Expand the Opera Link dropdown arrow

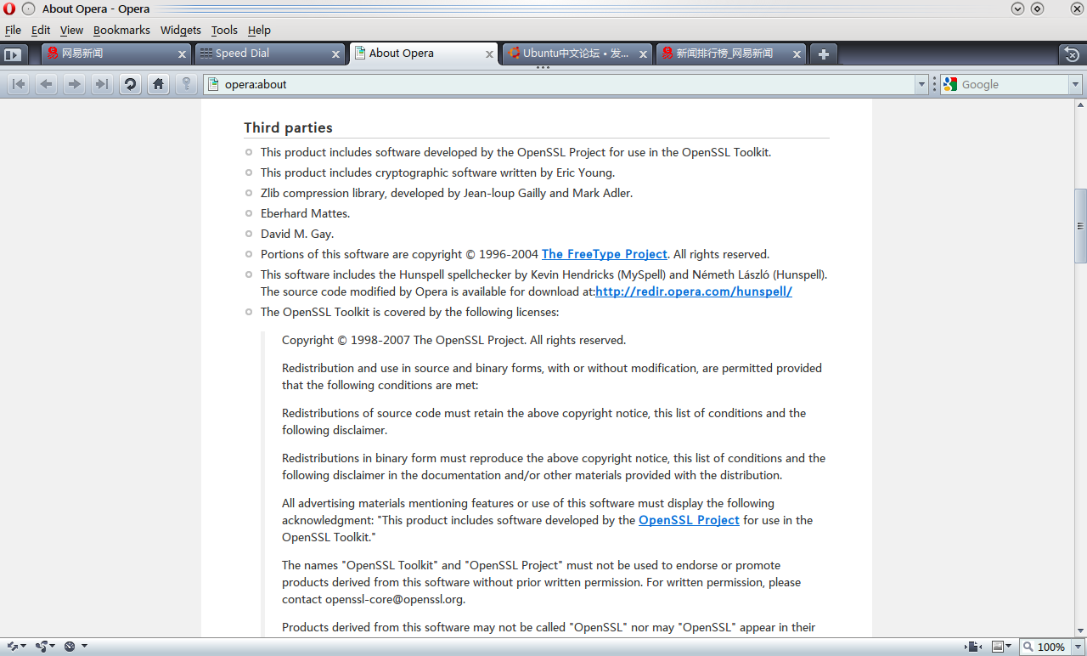pos(23,647)
